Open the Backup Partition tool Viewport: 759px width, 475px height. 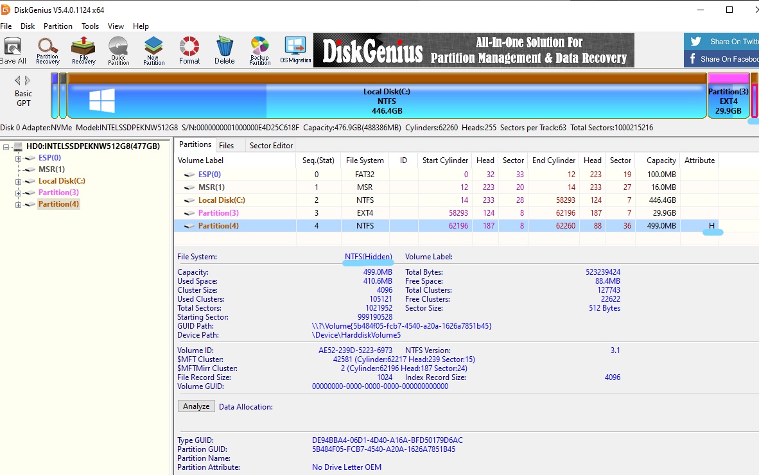260,51
